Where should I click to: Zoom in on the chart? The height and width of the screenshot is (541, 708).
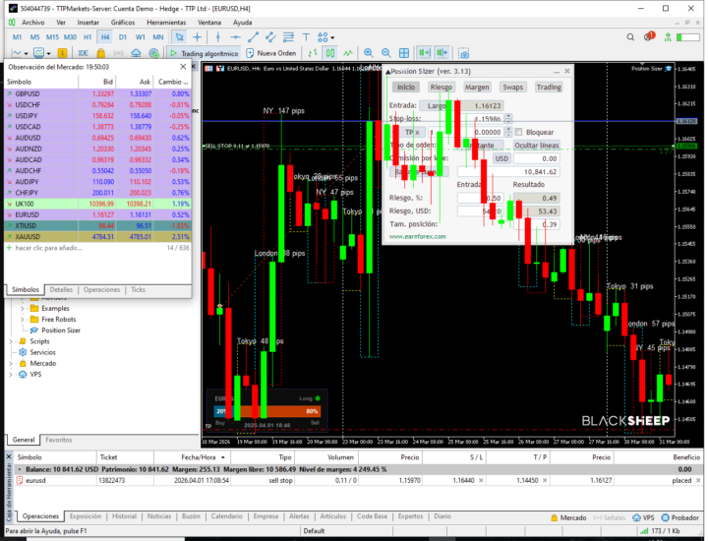pyautogui.click(x=369, y=53)
